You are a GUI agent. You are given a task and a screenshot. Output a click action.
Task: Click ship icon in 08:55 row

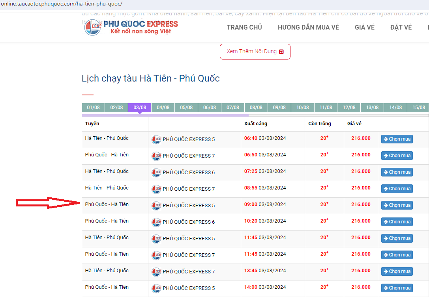tap(157, 189)
